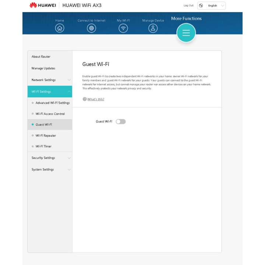Open About Router in sidebar

(x=50, y=57)
